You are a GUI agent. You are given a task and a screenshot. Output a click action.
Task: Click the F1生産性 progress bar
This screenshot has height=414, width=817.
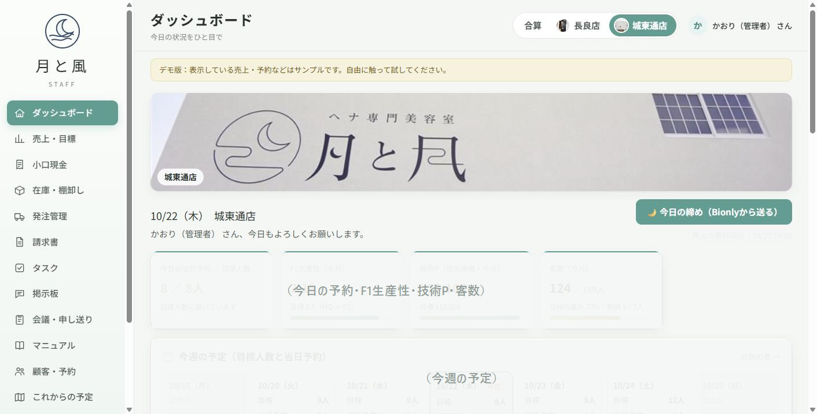point(341,318)
